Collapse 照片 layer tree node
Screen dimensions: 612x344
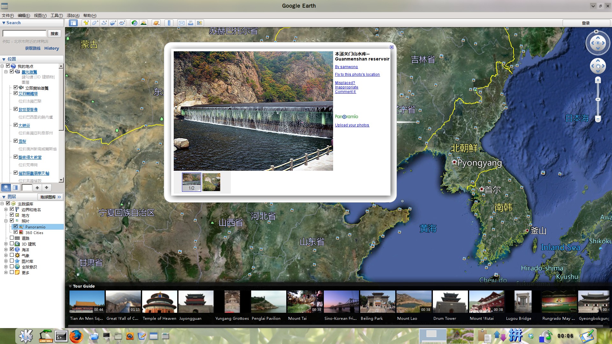click(x=6, y=221)
